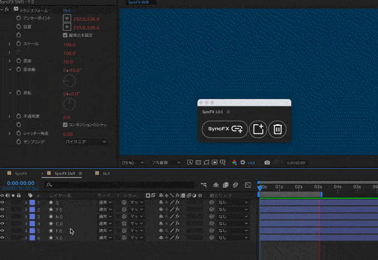Click the region of interest icon
378x260 pixels.
(x=215, y=163)
